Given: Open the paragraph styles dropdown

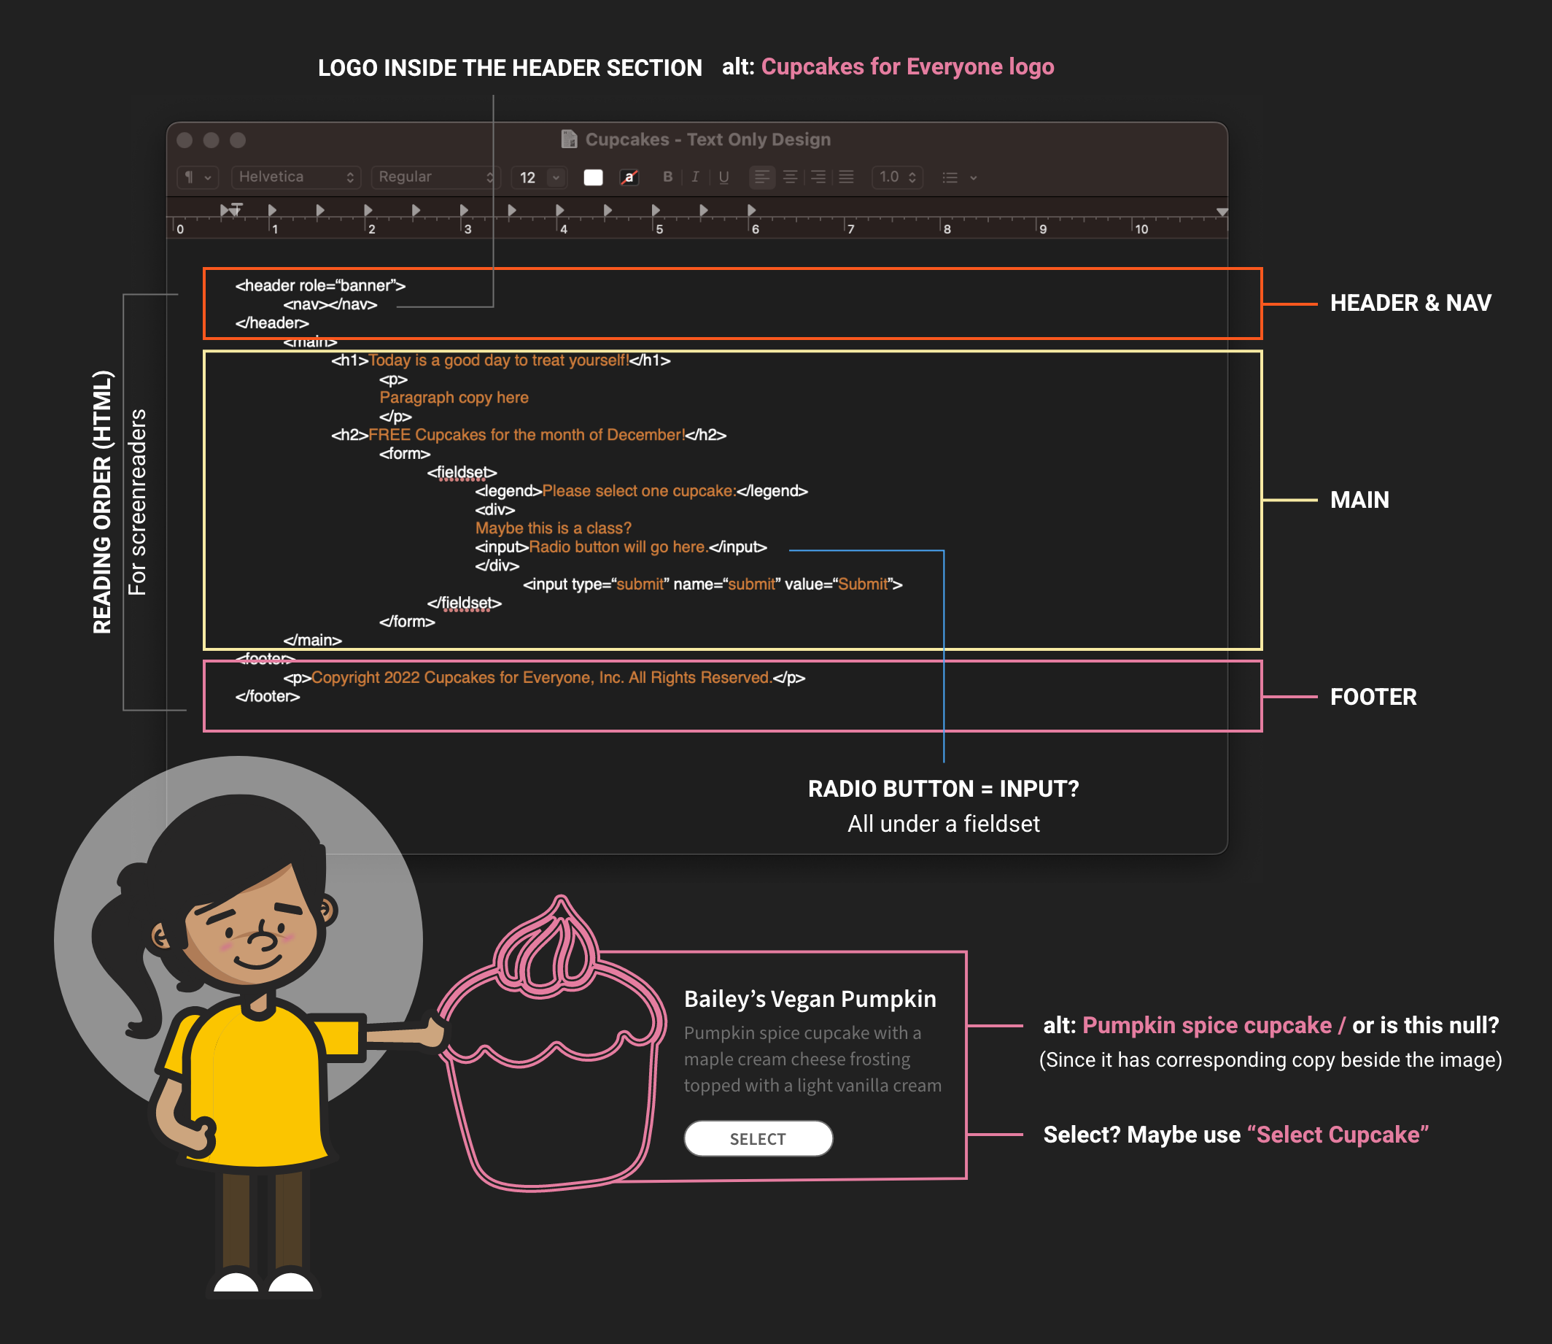Looking at the screenshot, I should tap(198, 177).
